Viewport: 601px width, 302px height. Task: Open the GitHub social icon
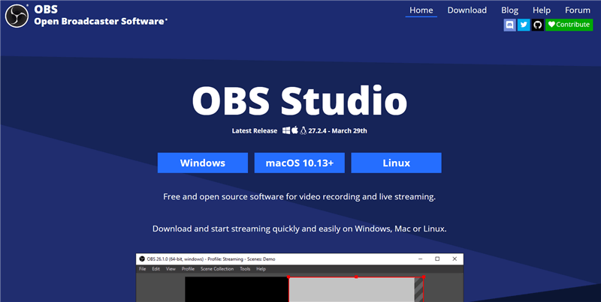click(537, 25)
